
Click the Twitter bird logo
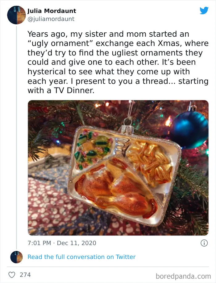point(204,10)
